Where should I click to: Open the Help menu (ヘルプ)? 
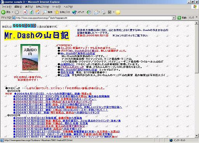(68, 7)
